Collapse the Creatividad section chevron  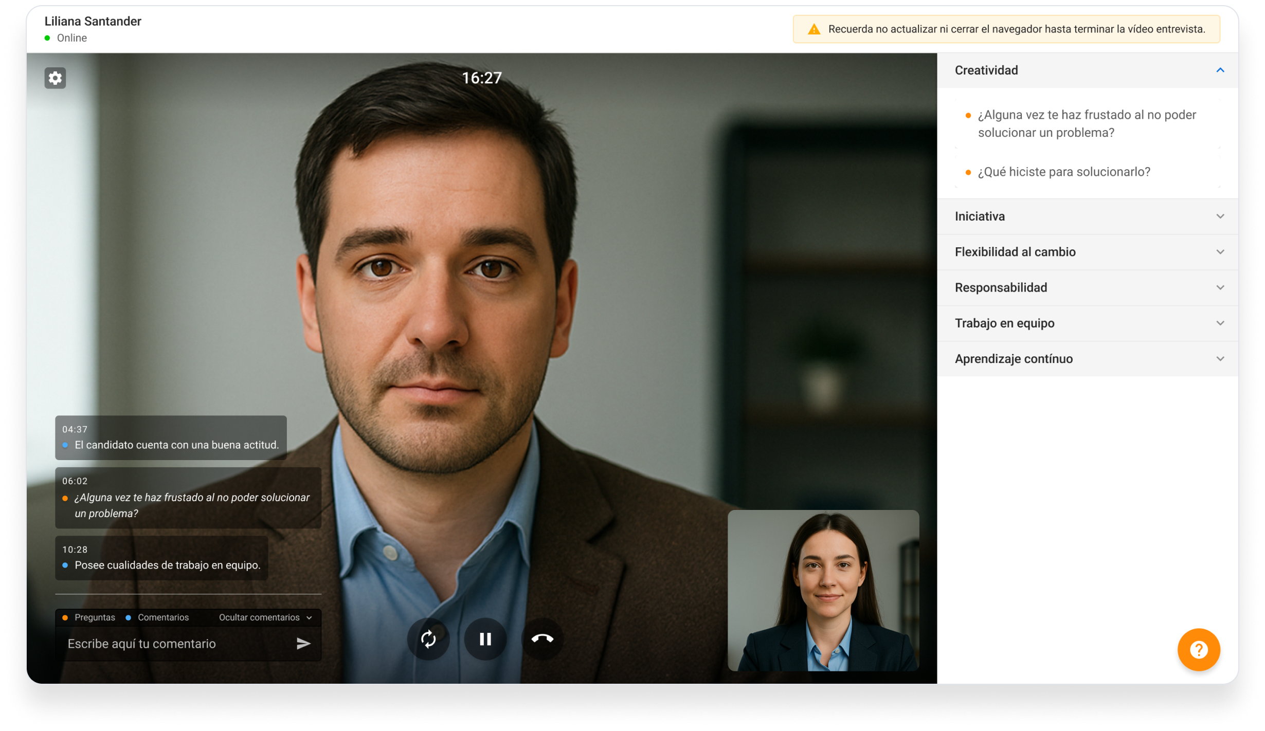(1220, 70)
